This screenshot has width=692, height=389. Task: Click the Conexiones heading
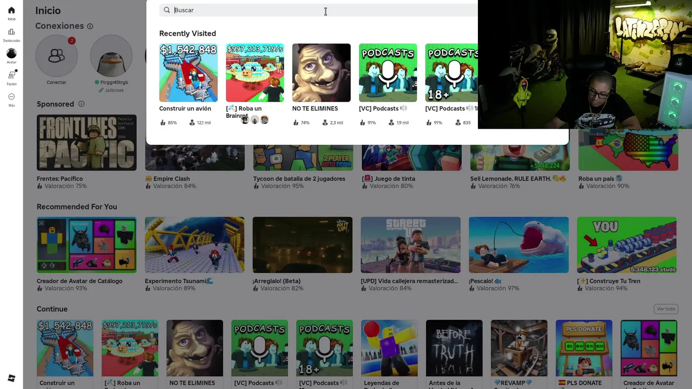pos(59,26)
